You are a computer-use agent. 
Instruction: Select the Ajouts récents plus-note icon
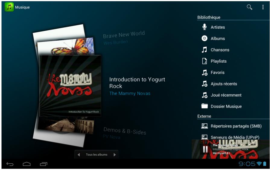pyautogui.click(x=205, y=84)
